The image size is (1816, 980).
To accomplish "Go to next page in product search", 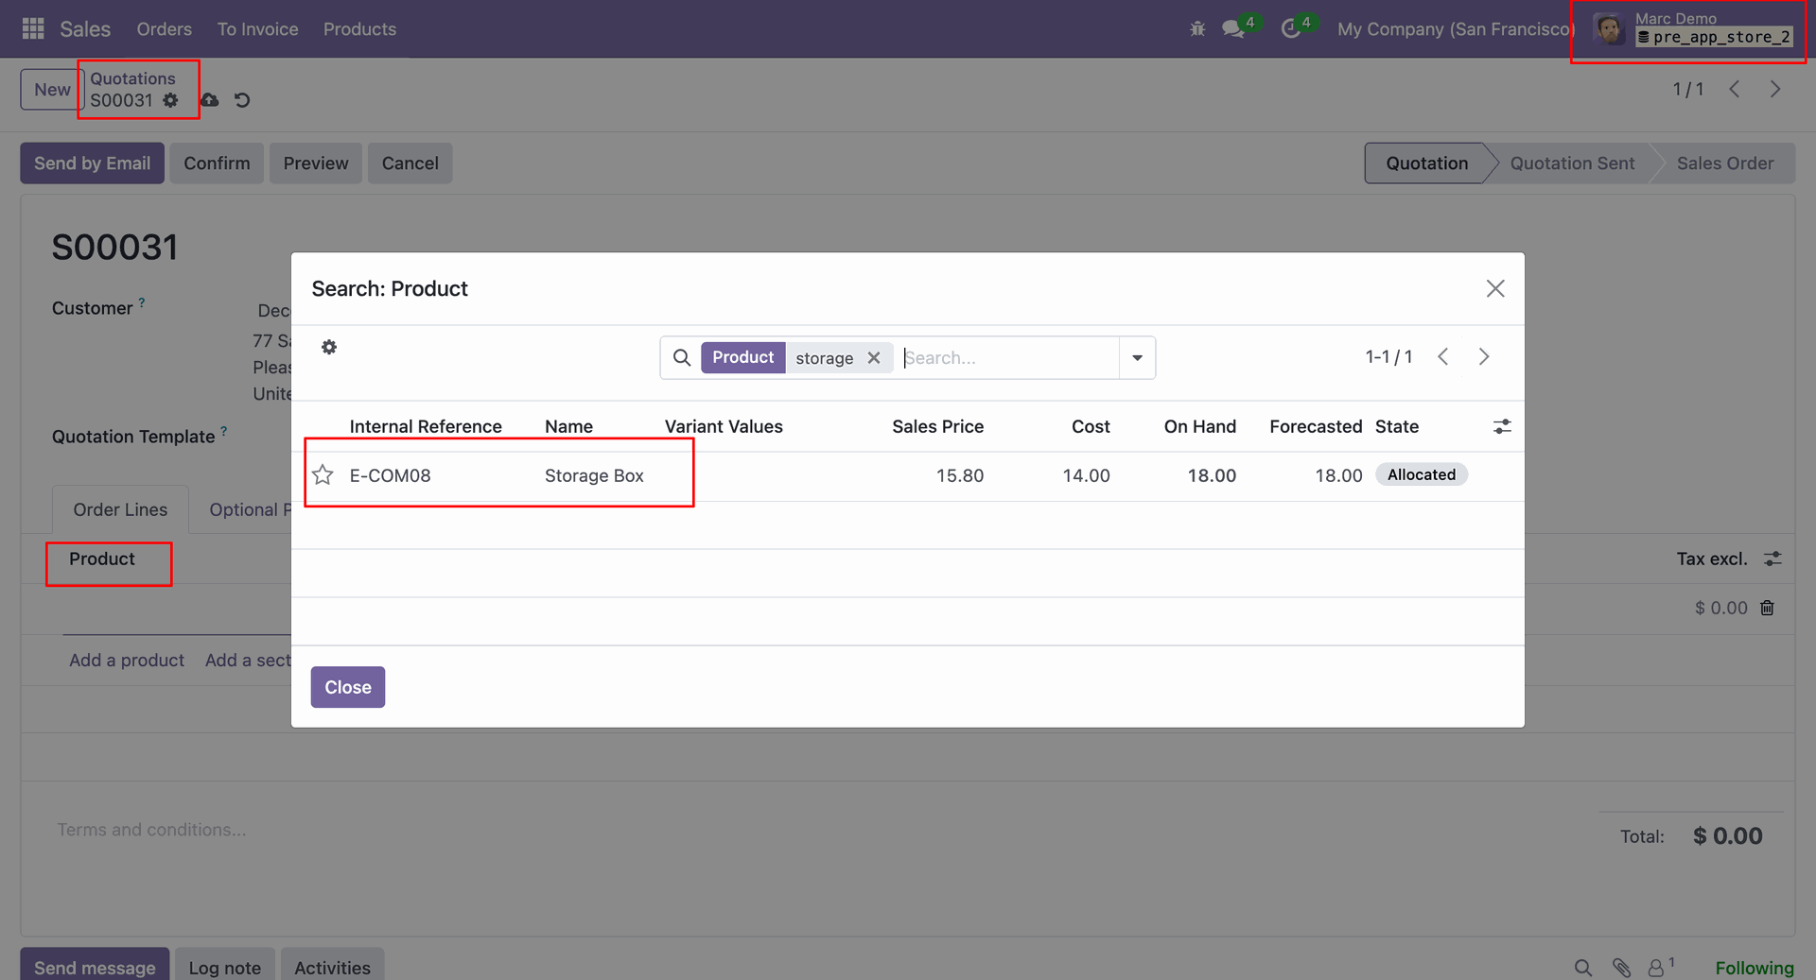I will pyautogui.click(x=1484, y=357).
